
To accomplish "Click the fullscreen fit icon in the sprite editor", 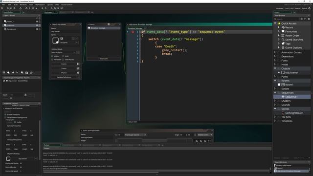I will point(209,141).
